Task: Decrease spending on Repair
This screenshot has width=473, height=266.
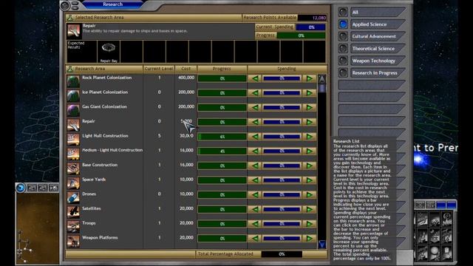Action: pos(255,122)
